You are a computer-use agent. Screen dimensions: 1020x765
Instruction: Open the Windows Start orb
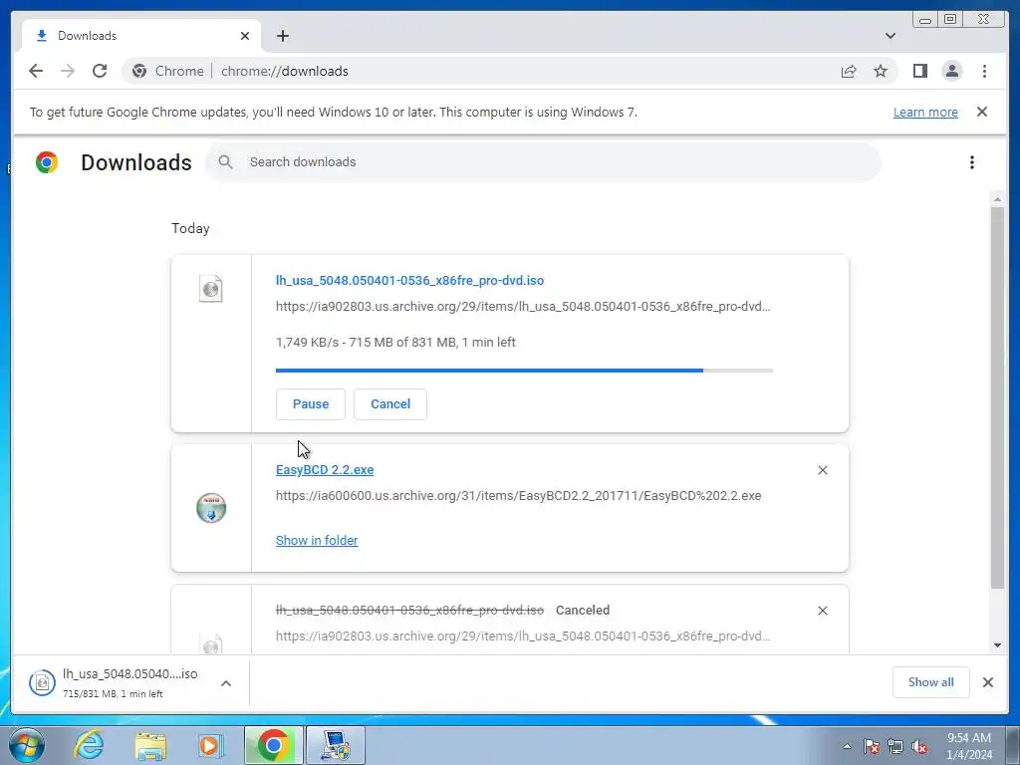26,745
